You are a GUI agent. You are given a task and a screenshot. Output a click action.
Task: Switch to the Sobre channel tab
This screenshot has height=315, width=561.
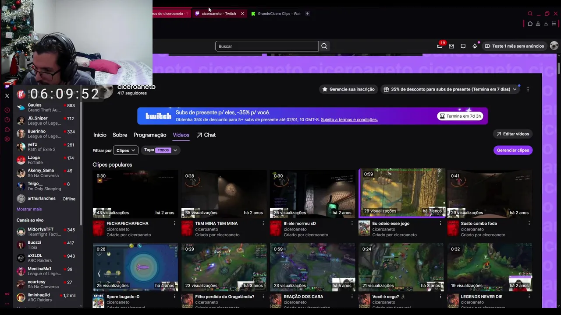pos(120,135)
